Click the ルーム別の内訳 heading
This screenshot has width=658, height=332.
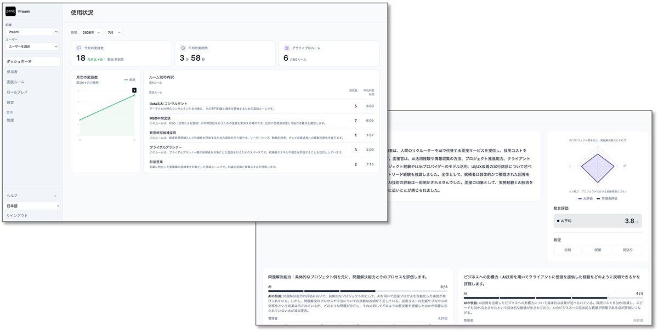tap(162, 77)
